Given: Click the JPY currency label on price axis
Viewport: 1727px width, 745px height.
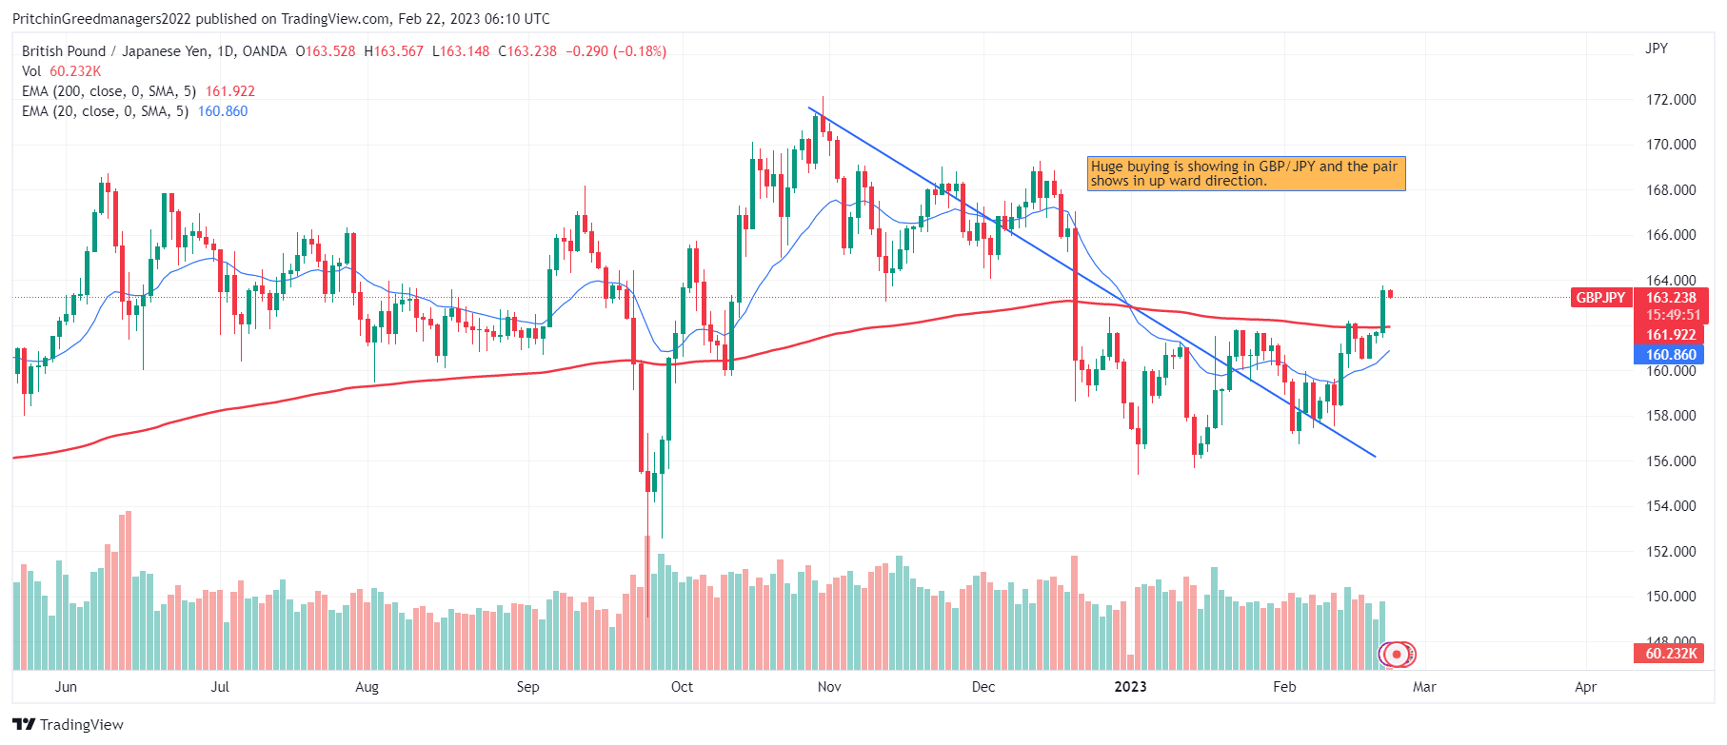Looking at the screenshot, I should coord(1657,49).
